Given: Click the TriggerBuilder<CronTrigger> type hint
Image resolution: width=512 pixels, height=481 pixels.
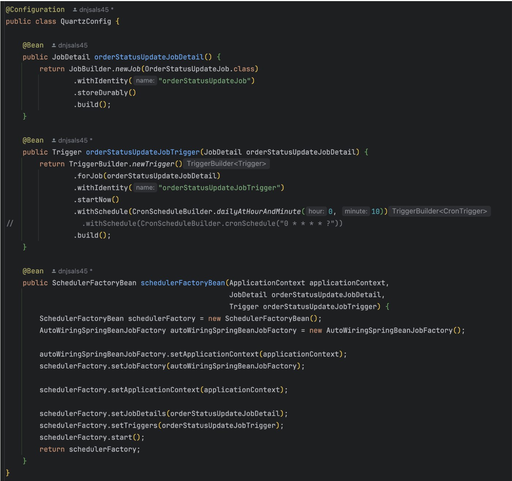Looking at the screenshot, I should click(440, 211).
